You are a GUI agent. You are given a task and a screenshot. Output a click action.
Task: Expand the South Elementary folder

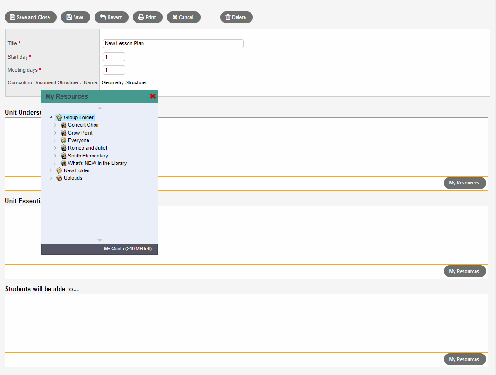[55, 156]
